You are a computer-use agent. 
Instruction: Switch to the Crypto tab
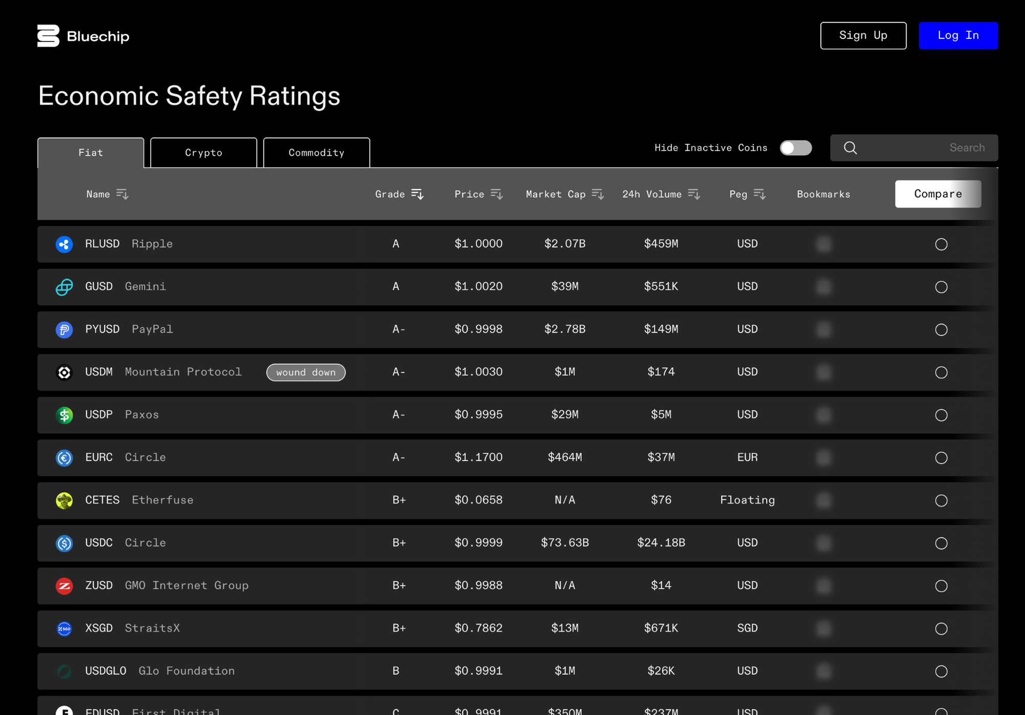[203, 153]
